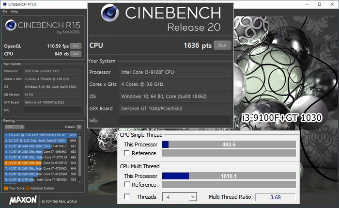339x208 pixels.
Task: Click Multi Thread This Processor bar 1810.1
Action: tap(229, 176)
